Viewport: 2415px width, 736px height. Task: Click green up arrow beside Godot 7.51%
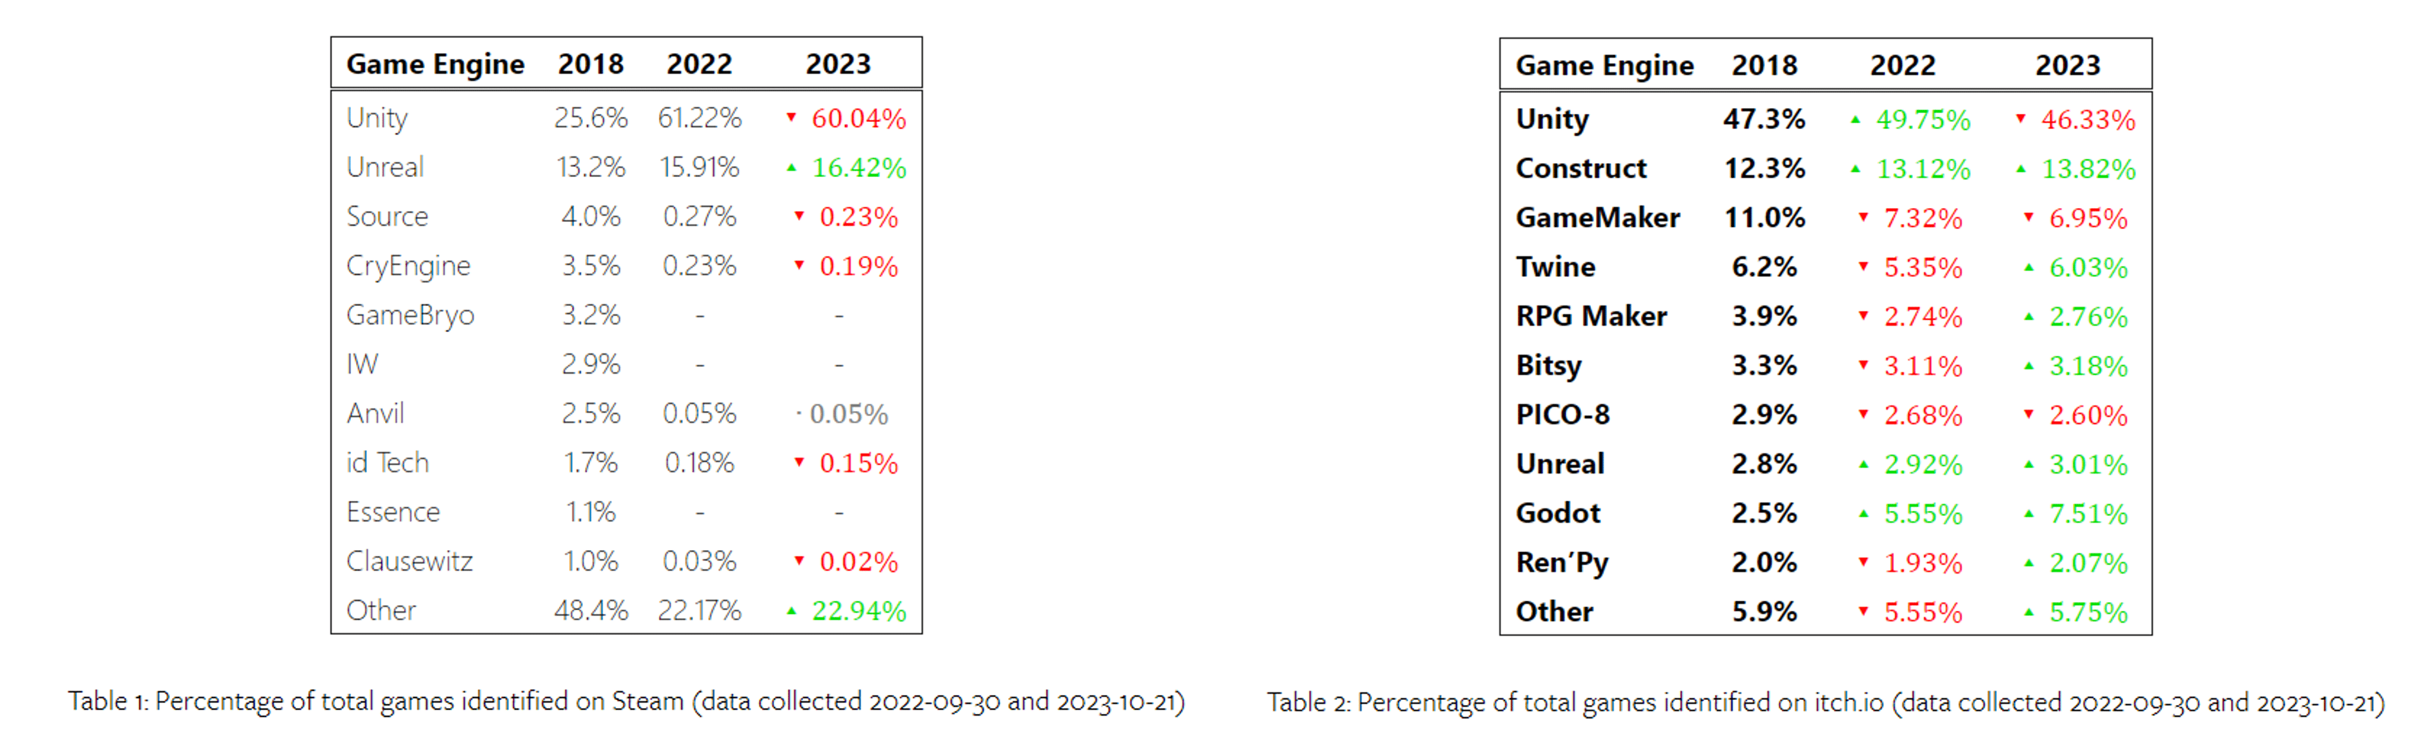click(2029, 513)
